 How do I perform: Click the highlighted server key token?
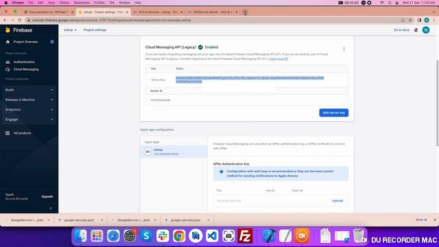[250, 80]
